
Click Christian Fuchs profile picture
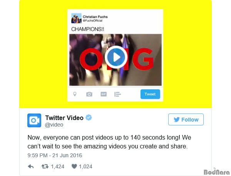(76, 18)
